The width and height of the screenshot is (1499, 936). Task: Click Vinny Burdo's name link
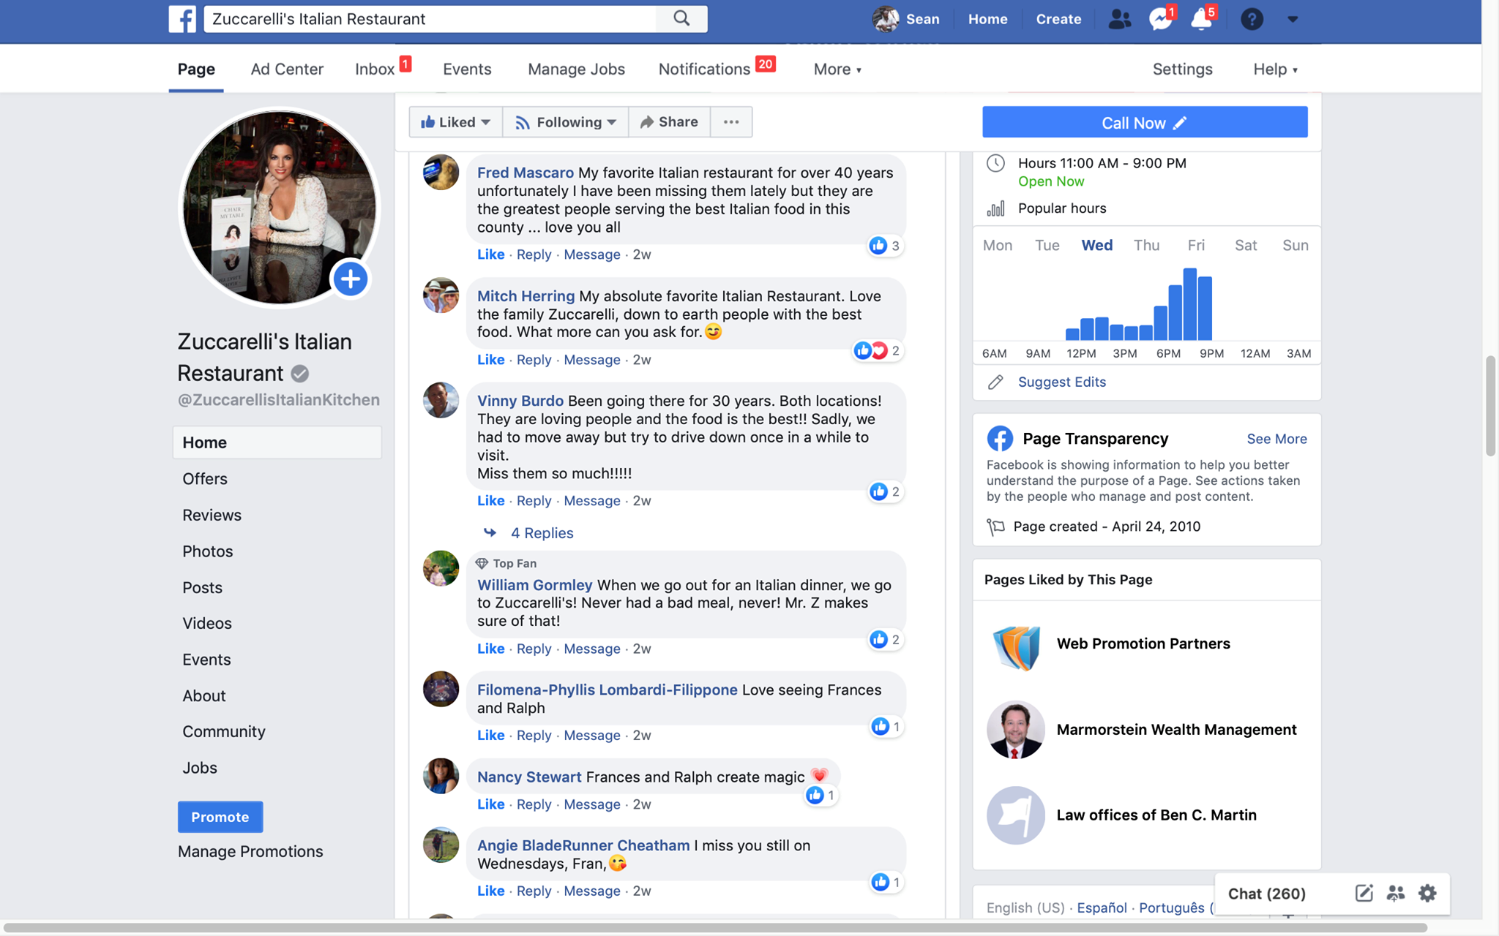(x=520, y=401)
